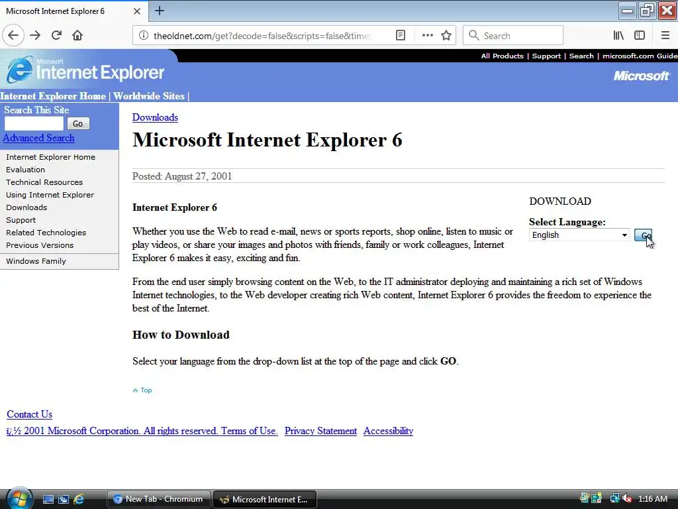Select Internet Explorer Home in sidebar
Image resolution: width=678 pixels, height=509 pixels.
pyautogui.click(x=50, y=157)
